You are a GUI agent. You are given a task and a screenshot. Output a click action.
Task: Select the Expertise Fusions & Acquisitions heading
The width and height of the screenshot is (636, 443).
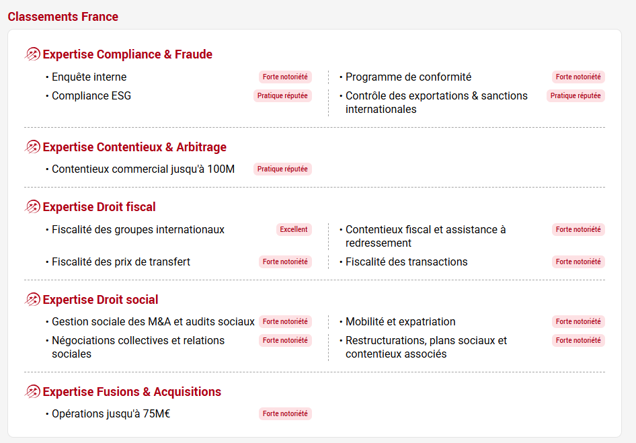tap(132, 392)
